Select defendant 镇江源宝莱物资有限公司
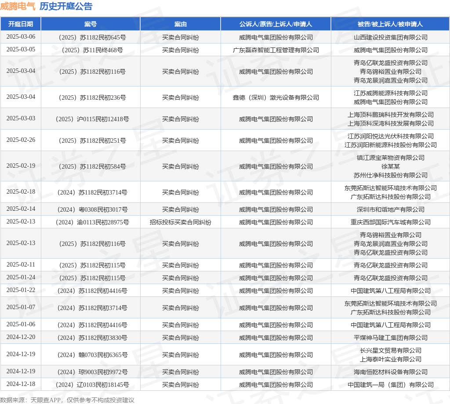The height and width of the screenshot is (404, 450). pyautogui.click(x=391, y=158)
